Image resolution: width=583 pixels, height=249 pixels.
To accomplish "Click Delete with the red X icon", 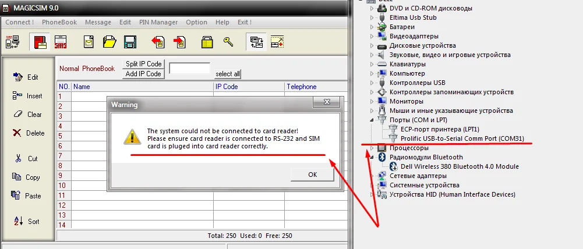I will click(29, 133).
